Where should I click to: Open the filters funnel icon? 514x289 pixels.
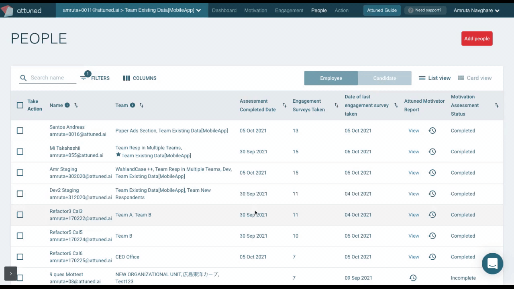click(83, 78)
